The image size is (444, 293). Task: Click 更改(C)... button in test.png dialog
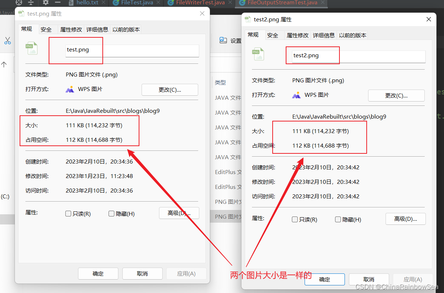[170, 90]
